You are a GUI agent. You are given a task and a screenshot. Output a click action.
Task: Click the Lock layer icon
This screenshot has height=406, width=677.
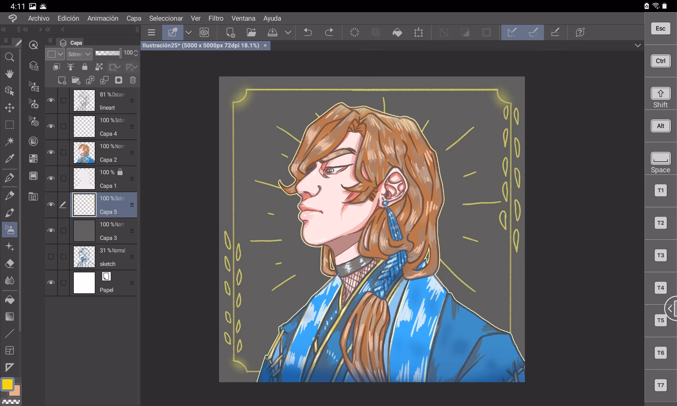tap(85, 67)
